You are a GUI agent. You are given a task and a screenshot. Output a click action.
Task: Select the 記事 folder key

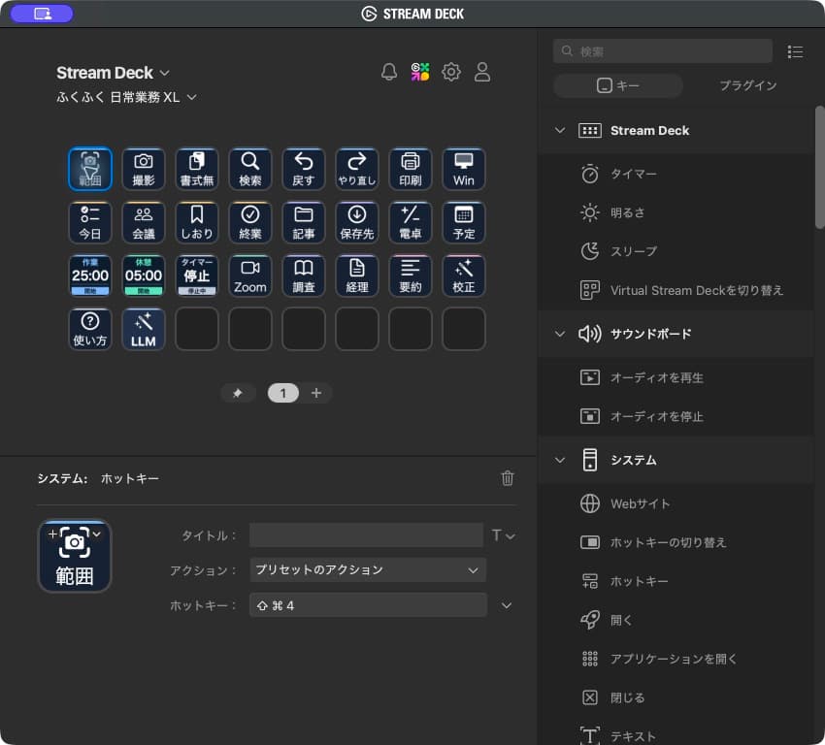point(304,222)
